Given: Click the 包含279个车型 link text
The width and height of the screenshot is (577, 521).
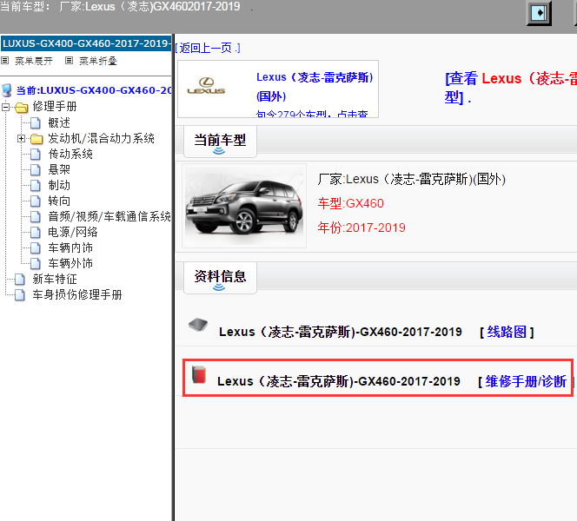Looking at the screenshot, I should click(312, 114).
